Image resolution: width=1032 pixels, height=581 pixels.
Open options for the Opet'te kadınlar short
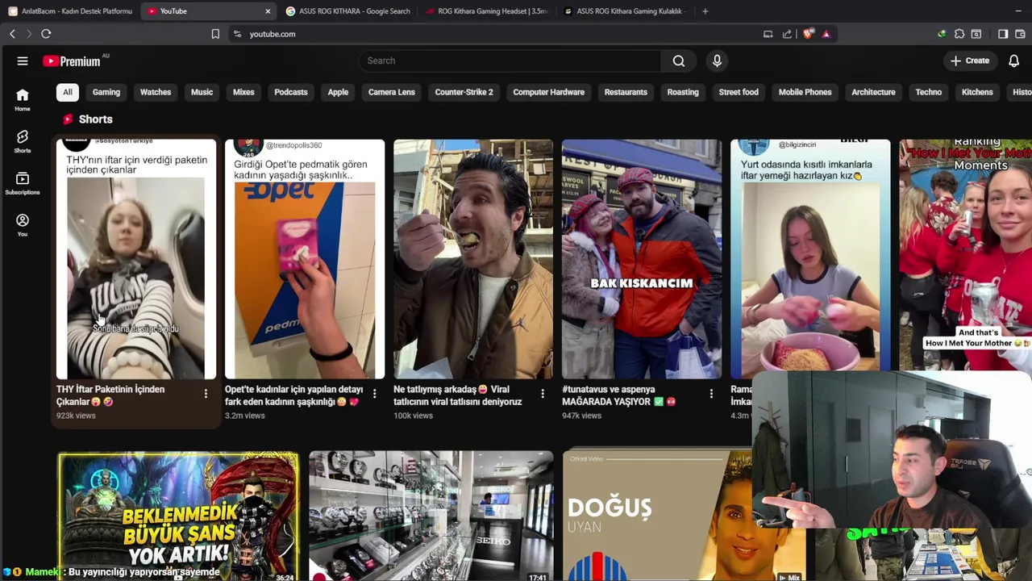click(x=374, y=394)
